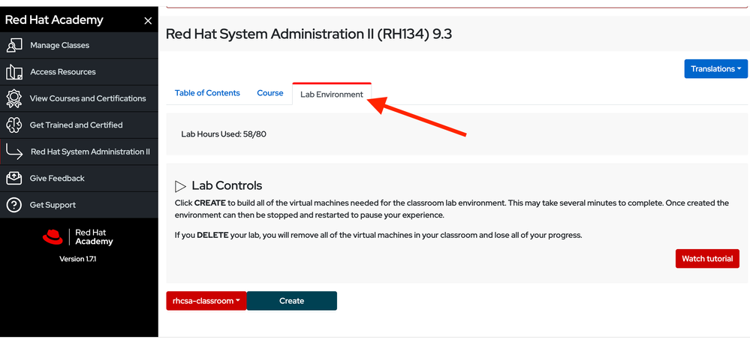This screenshot has height=343, width=750.
Task: Open Manage Classes menu item
Action: pyautogui.click(x=59, y=45)
